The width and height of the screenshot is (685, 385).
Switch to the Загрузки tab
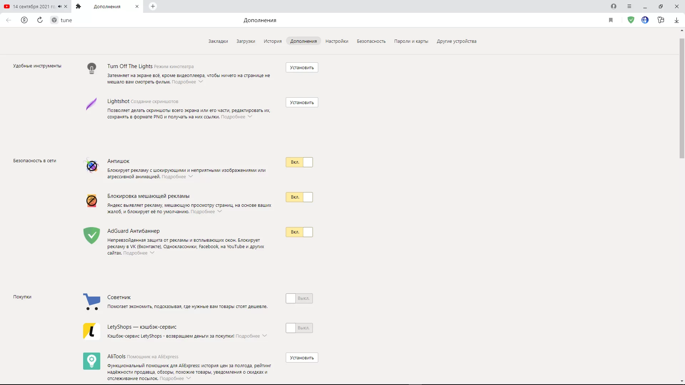pyautogui.click(x=246, y=41)
